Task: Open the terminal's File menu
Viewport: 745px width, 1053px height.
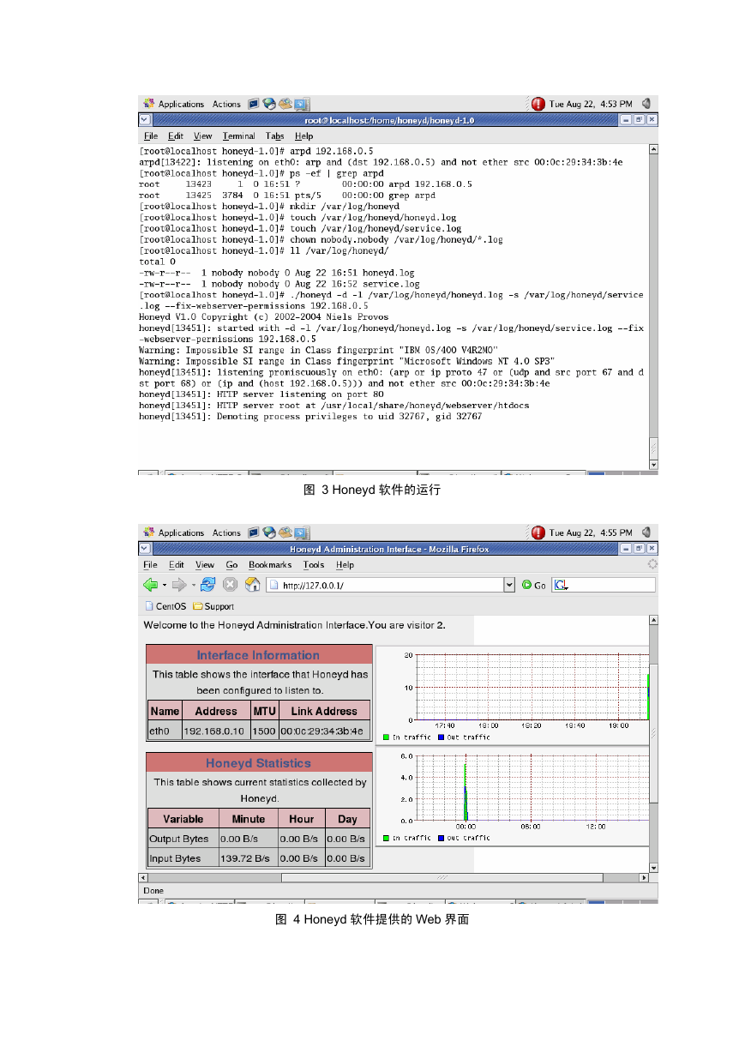Action: [x=151, y=135]
